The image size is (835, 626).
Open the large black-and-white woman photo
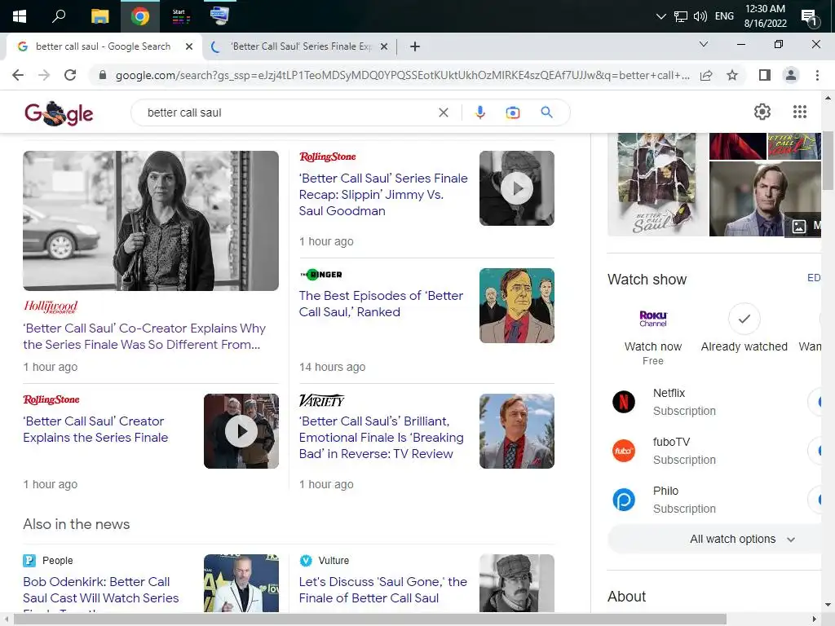click(151, 221)
